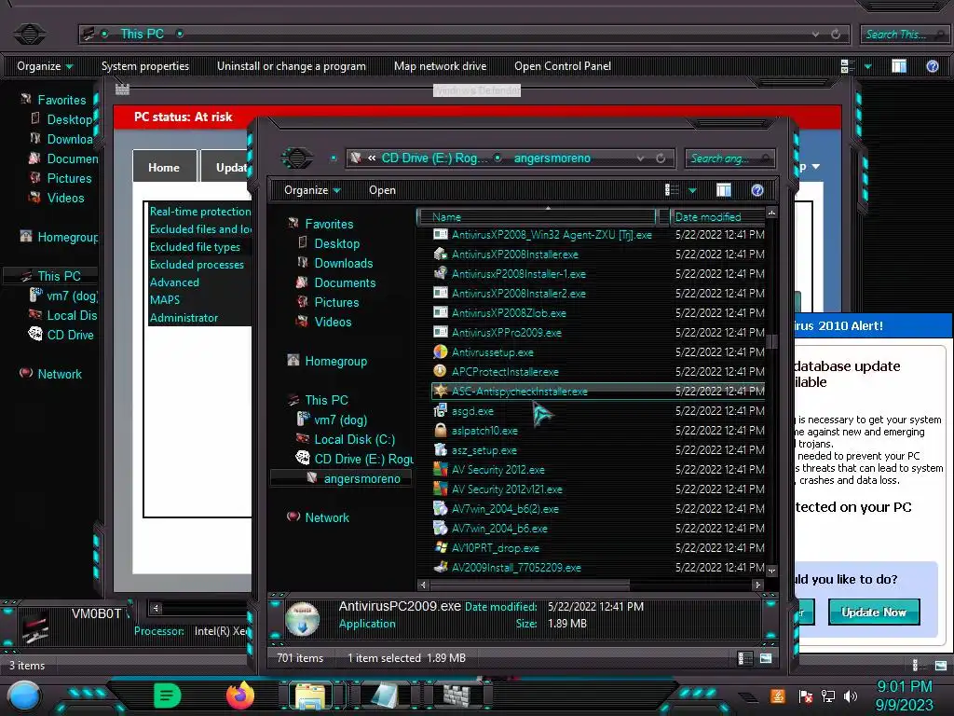Click Map network drive

tap(440, 66)
